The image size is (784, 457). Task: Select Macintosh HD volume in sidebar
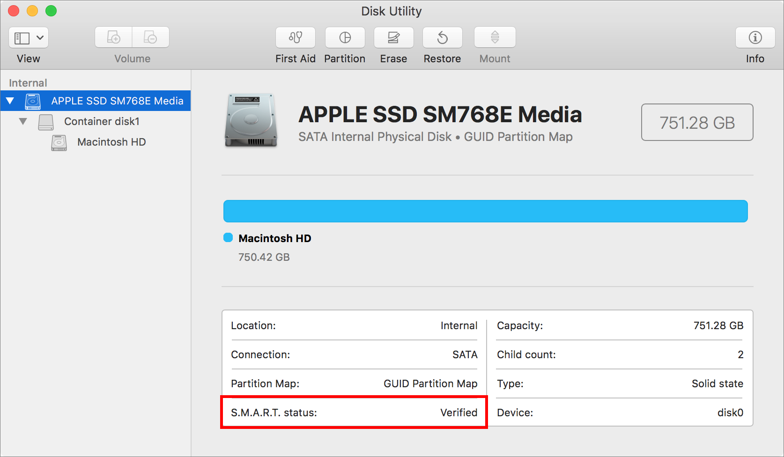(x=96, y=142)
